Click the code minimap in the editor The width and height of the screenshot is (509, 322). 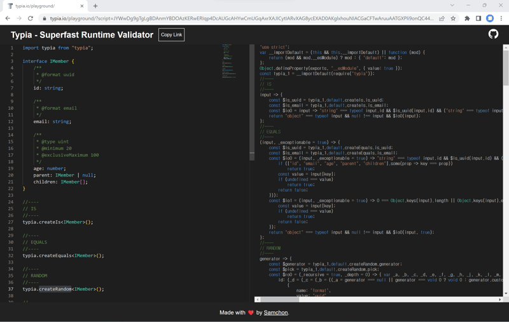click(229, 61)
